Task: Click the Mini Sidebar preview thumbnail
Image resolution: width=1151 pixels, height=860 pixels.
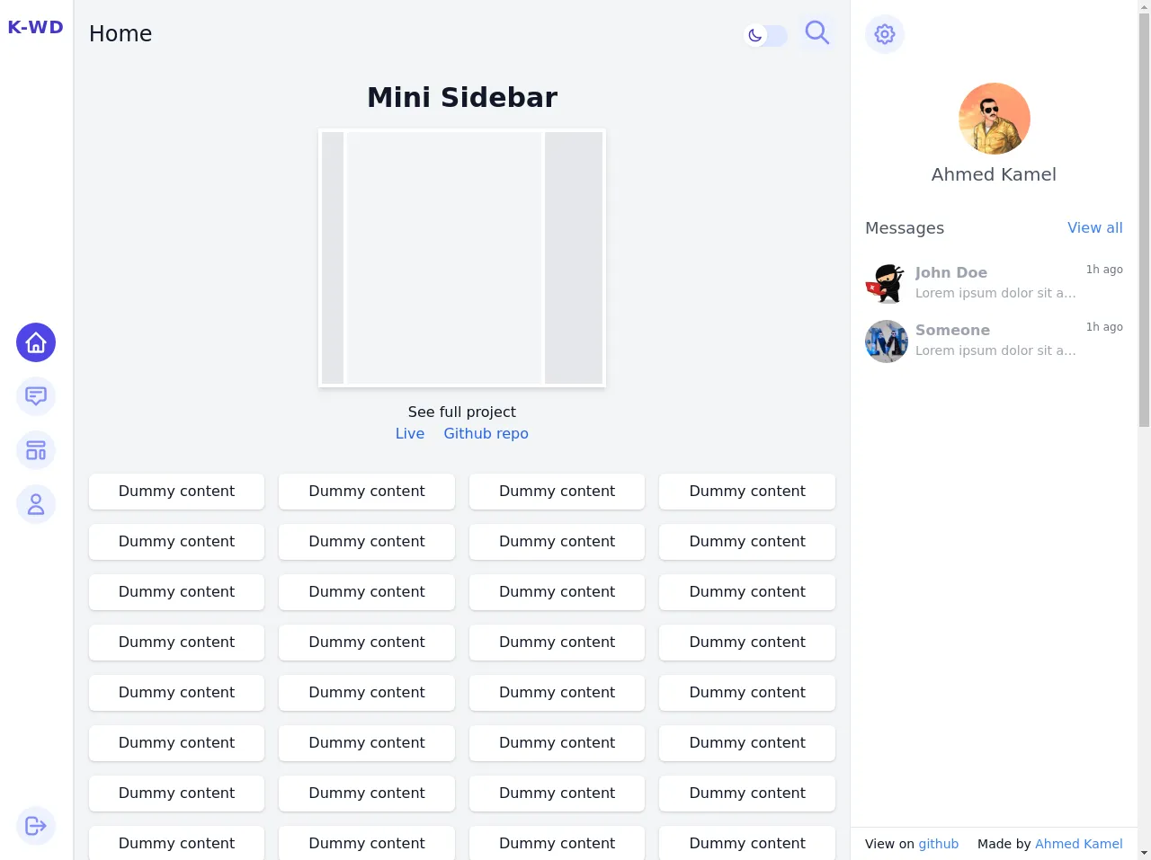Action: coord(462,258)
